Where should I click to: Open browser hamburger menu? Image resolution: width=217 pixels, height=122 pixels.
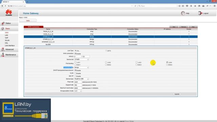(x=215, y=6)
